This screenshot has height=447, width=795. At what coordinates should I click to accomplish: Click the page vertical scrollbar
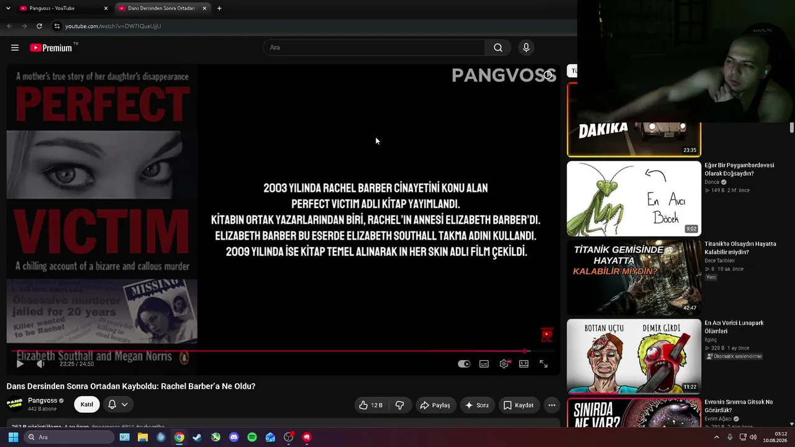(792, 127)
